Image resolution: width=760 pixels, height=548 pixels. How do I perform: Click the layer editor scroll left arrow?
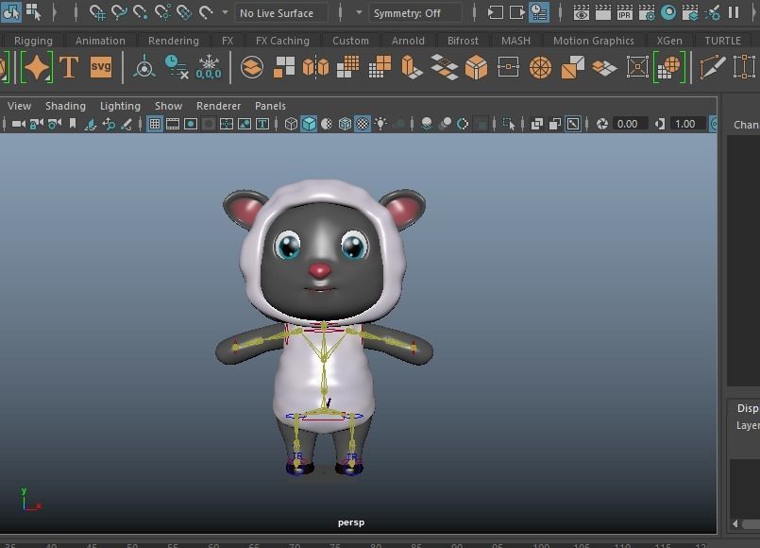(x=735, y=523)
